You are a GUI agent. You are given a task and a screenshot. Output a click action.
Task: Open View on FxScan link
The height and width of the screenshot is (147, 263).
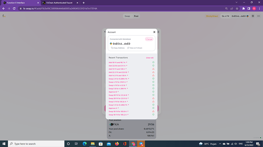pyautogui.click(x=135, y=48)
